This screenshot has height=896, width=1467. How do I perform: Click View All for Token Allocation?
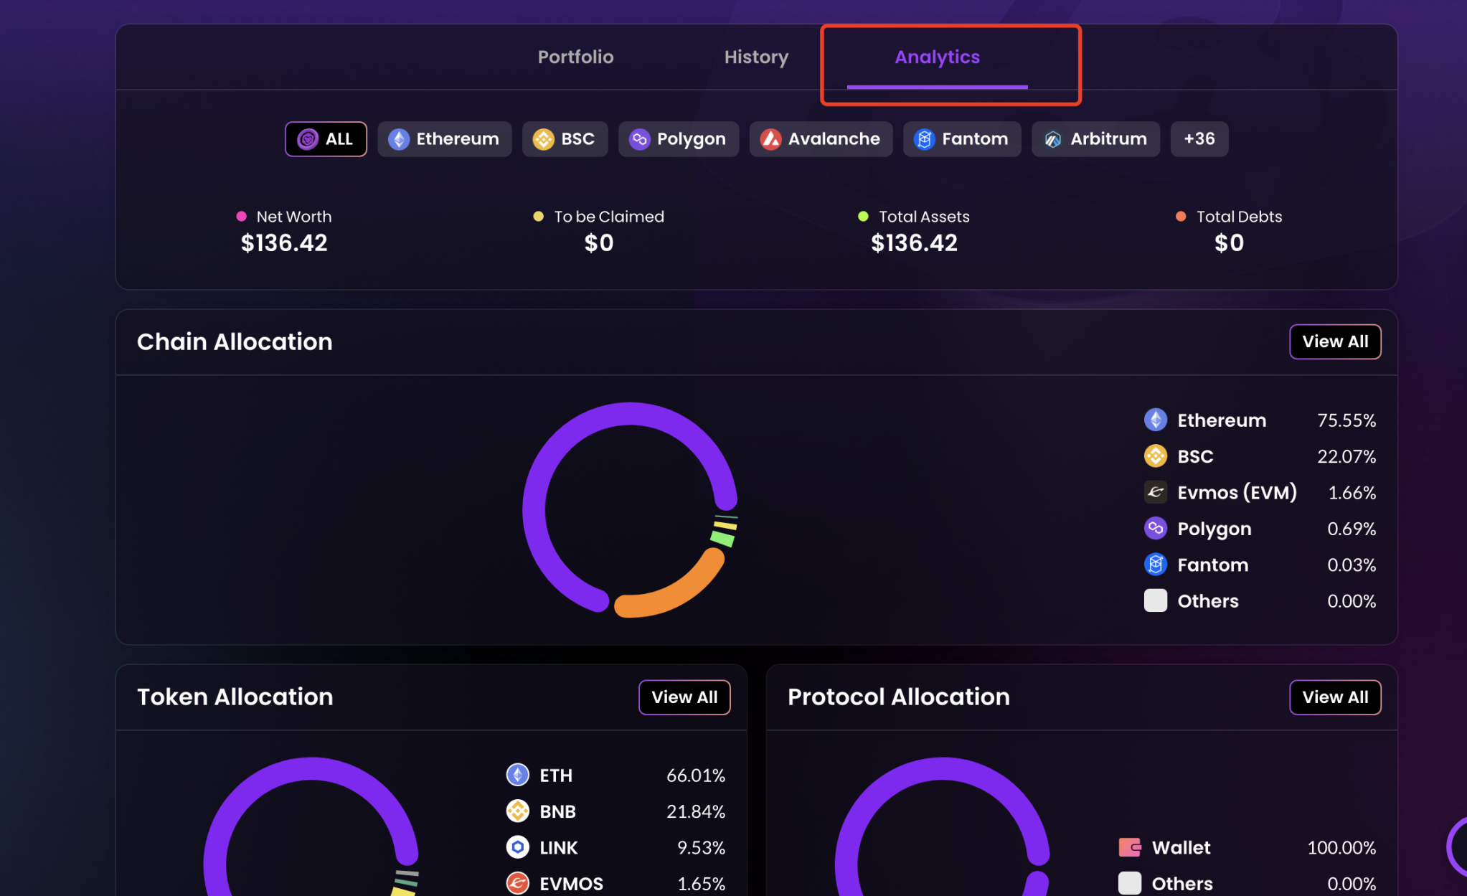(x=684, y=697)
